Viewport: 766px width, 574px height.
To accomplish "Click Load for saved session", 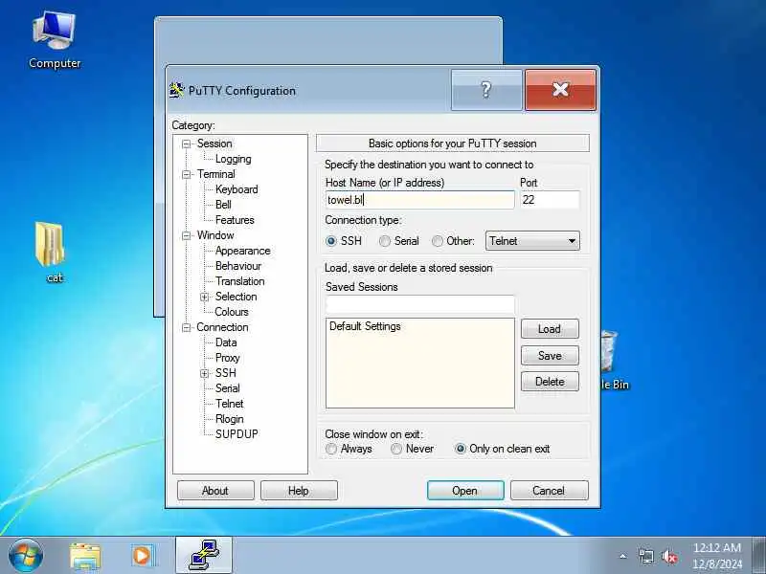I will (550, 329).
